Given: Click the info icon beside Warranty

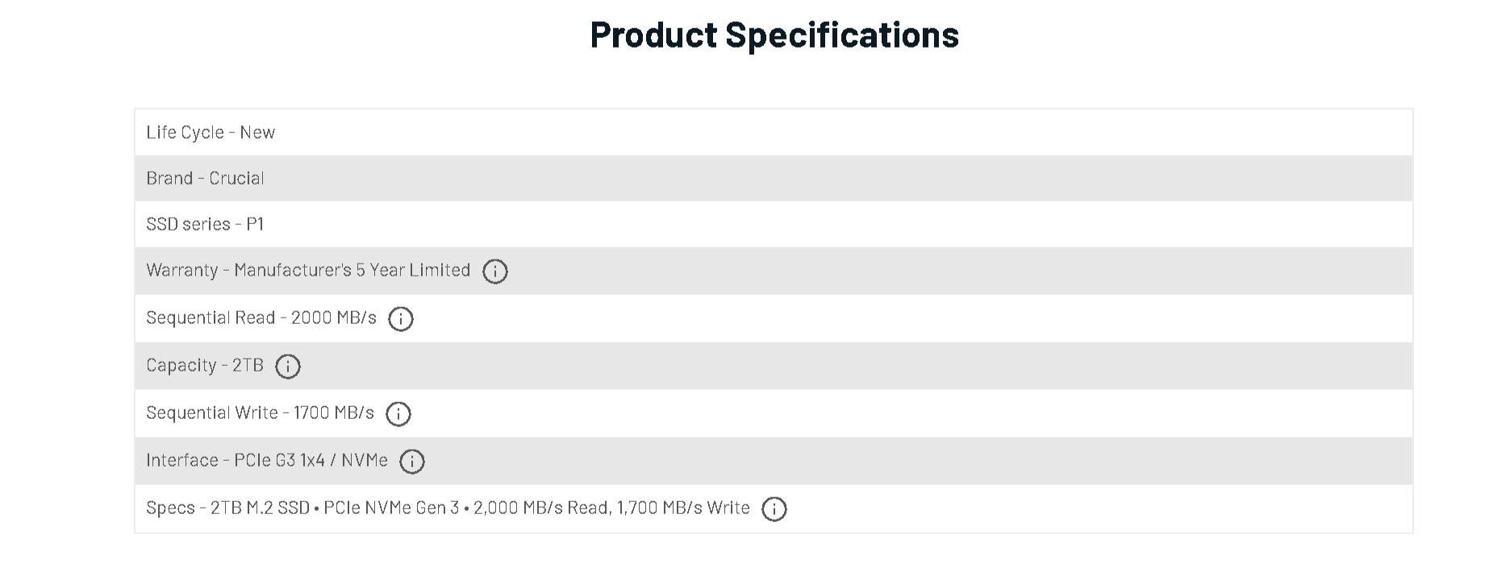Looking at the screenshot, I should [495, 271].
